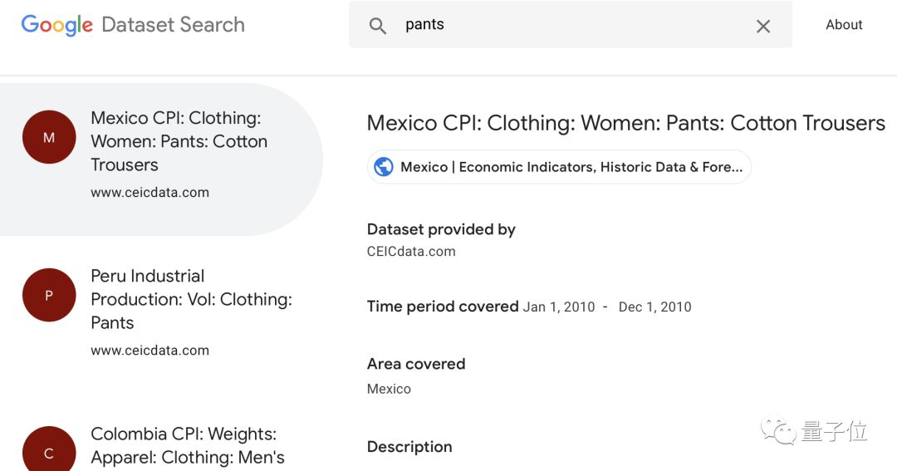
Task: Click the Mexico area value
Action: tap(389, 389)
